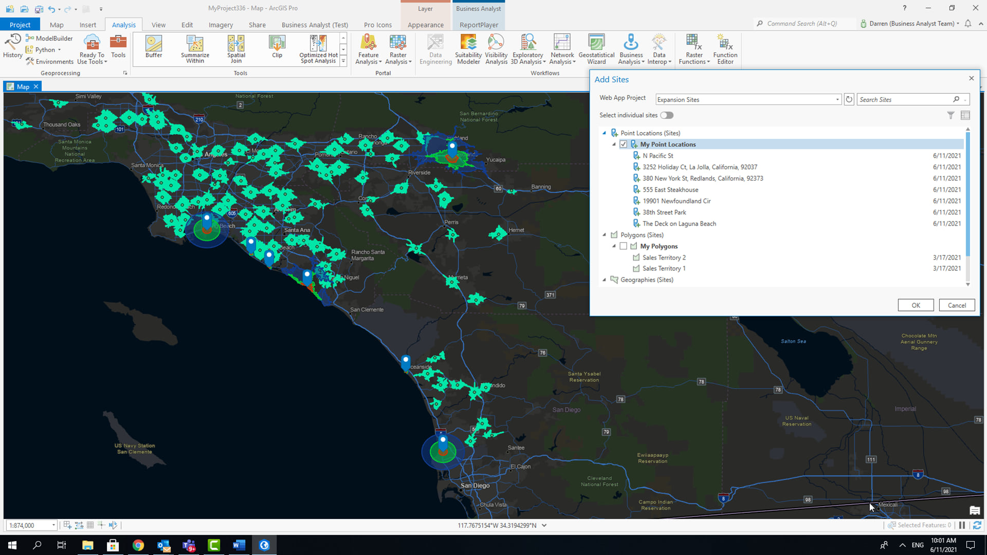987x555 pixels.
Task: Open the Business Analyst contextual tab
Action: pyautogui.click(x=478, y=8)
